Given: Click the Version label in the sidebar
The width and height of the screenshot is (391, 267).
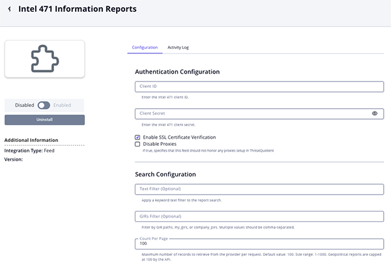Looking at the screenshot, I should tap(14, 160).
